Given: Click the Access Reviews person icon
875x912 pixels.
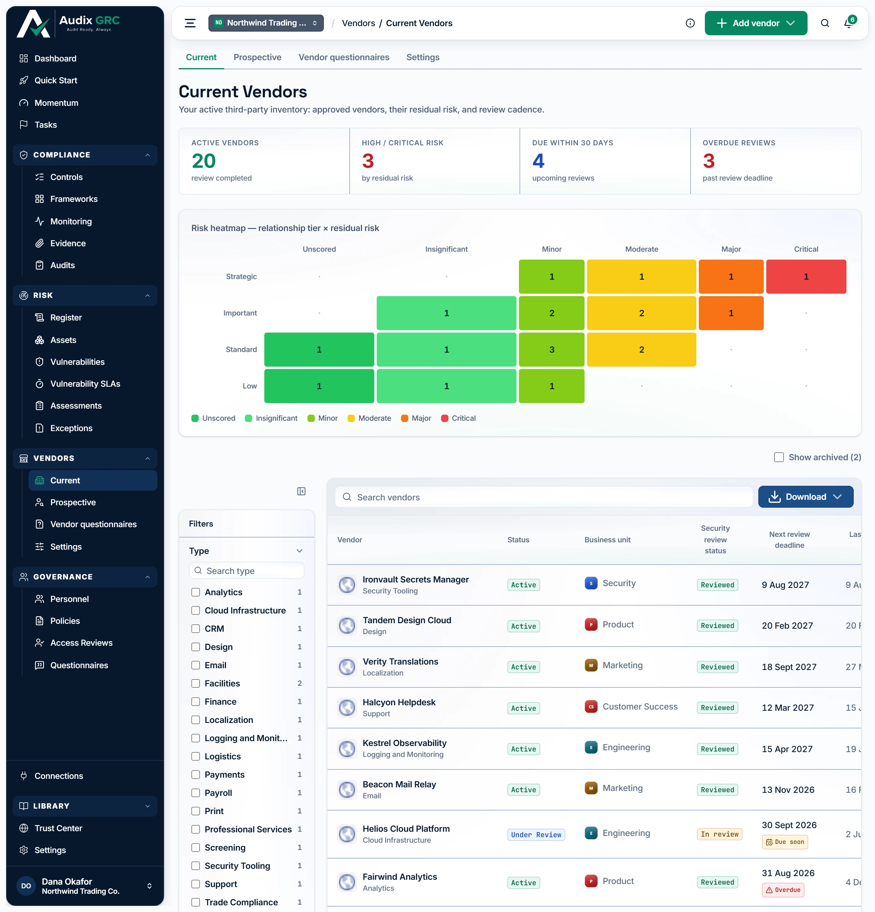Looking at the screenshot, I should (x=39, y=643).
